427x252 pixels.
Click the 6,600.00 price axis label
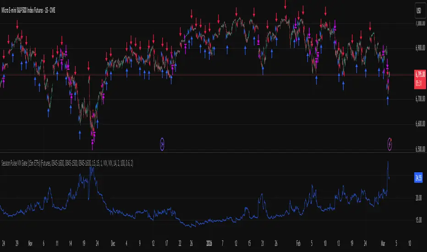pos(420,124)
